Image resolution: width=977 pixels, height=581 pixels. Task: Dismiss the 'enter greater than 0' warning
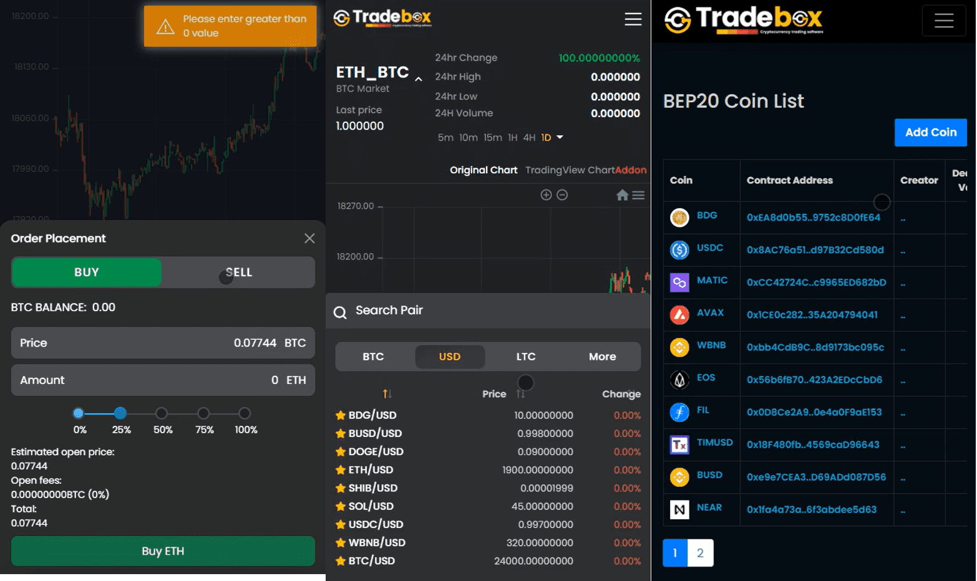pos(230,26)
